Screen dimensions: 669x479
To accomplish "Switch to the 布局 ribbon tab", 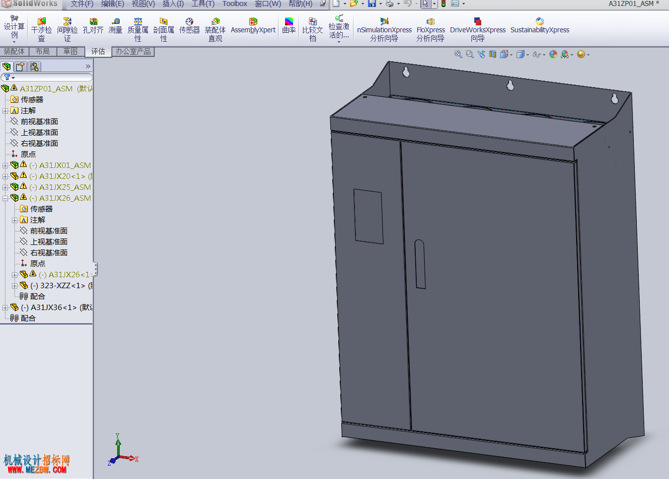I will 43,51.
